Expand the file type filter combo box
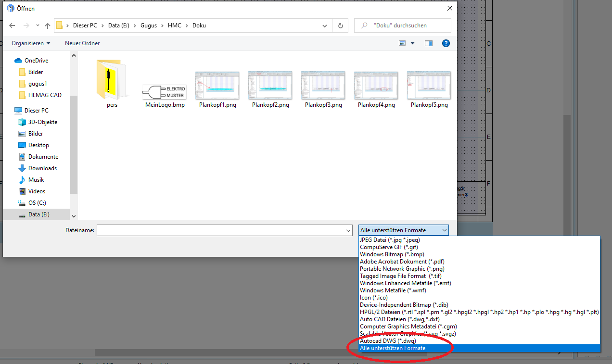Viewport: 612px width, 364px height. click(x=403, y=231)
